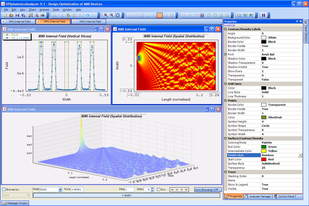Open the Chart menu

[32, 10]
